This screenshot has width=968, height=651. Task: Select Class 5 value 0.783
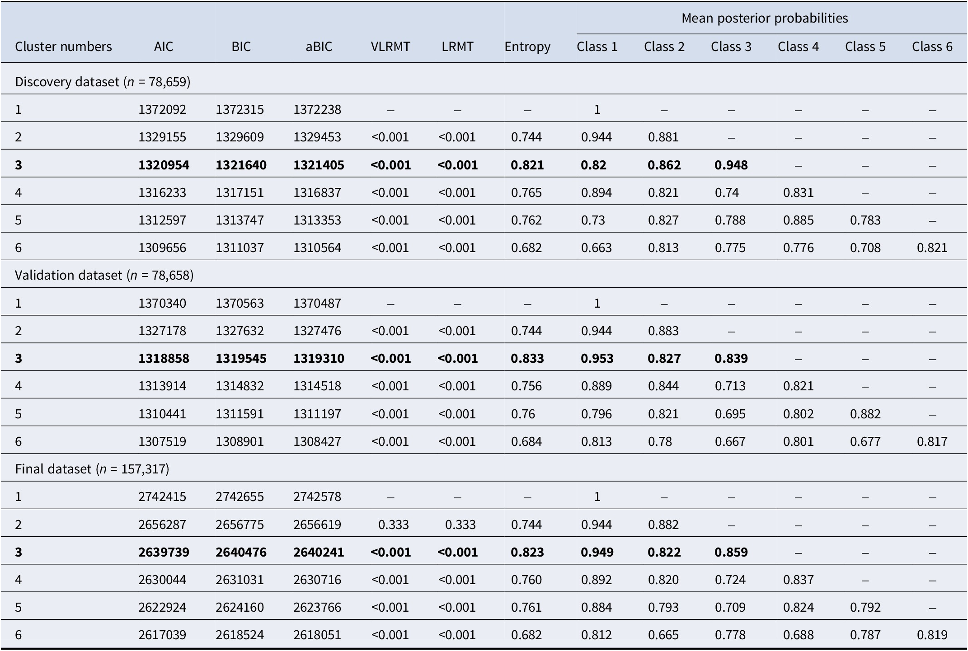coord(865,220)
